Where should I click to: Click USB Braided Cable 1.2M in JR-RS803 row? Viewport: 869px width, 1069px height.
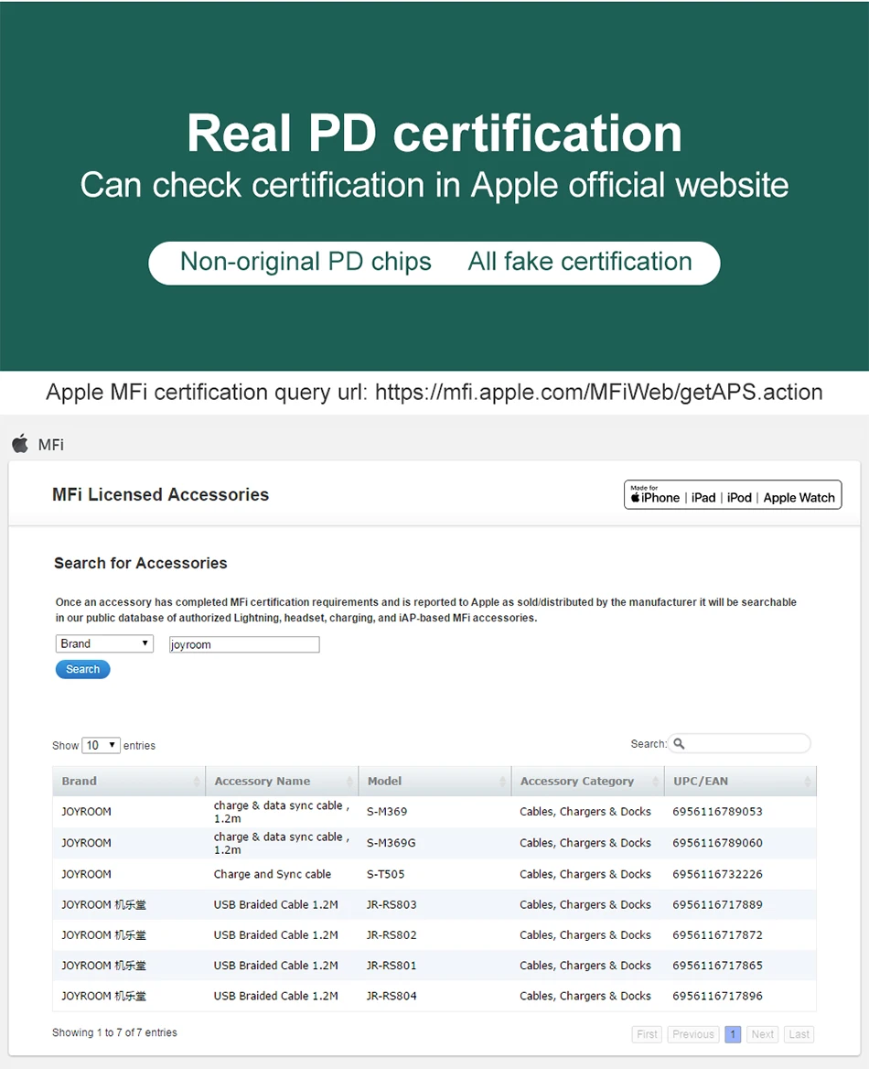[x=275, y=904]
